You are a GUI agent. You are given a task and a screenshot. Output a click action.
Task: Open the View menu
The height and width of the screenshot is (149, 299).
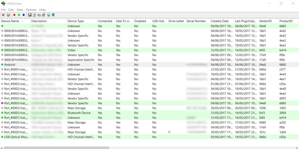[20, 10]
